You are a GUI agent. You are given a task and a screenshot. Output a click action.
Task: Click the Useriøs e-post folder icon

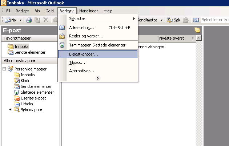click(17, 98)
